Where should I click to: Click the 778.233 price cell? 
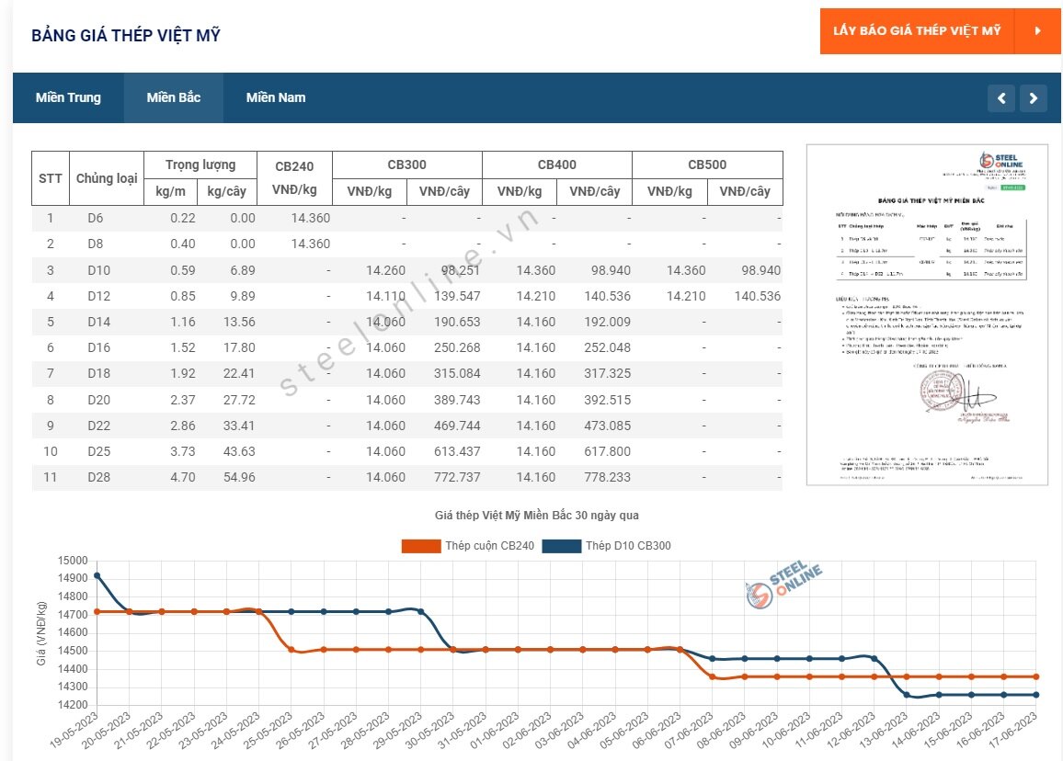click(x=608, y=477)
